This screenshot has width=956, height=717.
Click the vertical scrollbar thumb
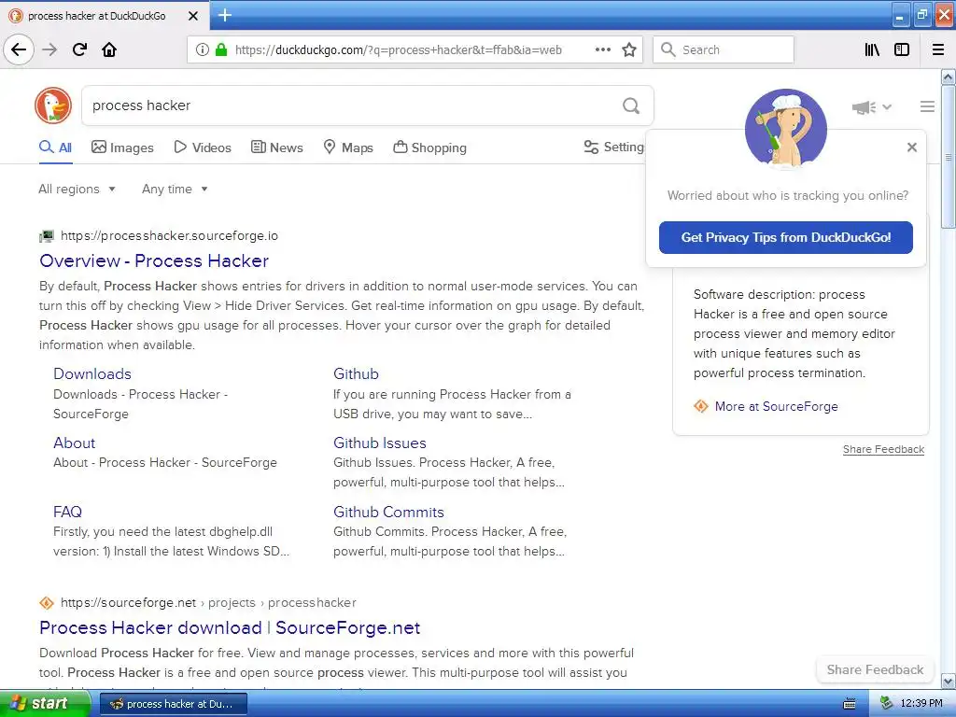click(x=948, y=157)
